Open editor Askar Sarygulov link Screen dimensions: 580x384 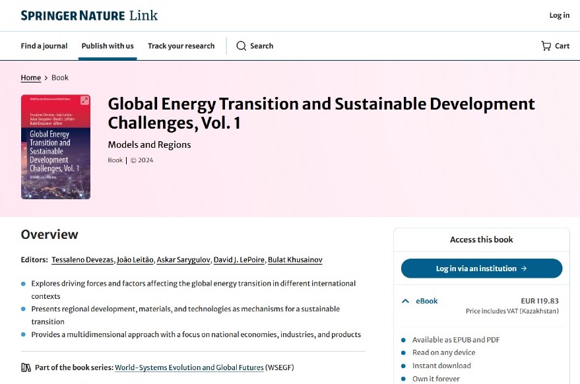[x=183, y=260]
